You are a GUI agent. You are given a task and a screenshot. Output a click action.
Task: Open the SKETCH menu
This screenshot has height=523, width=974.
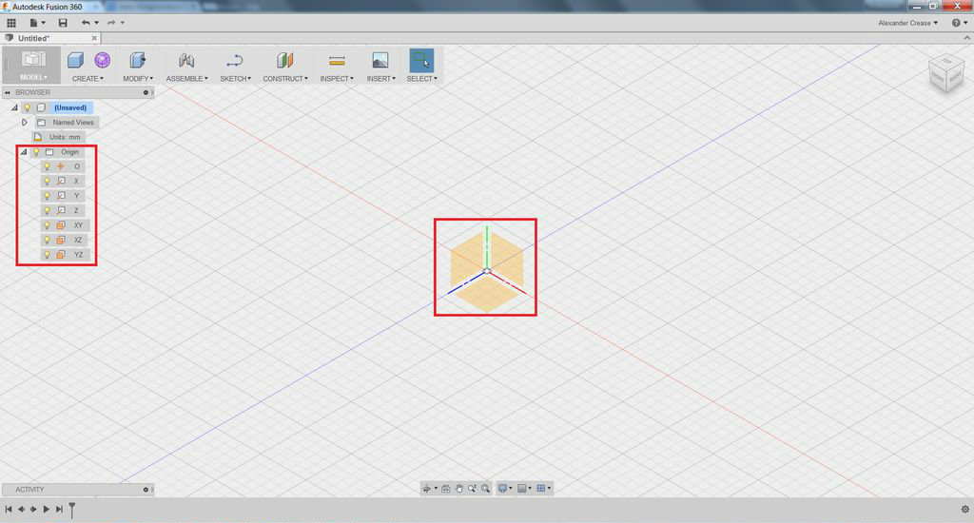(x=236, y=79)
